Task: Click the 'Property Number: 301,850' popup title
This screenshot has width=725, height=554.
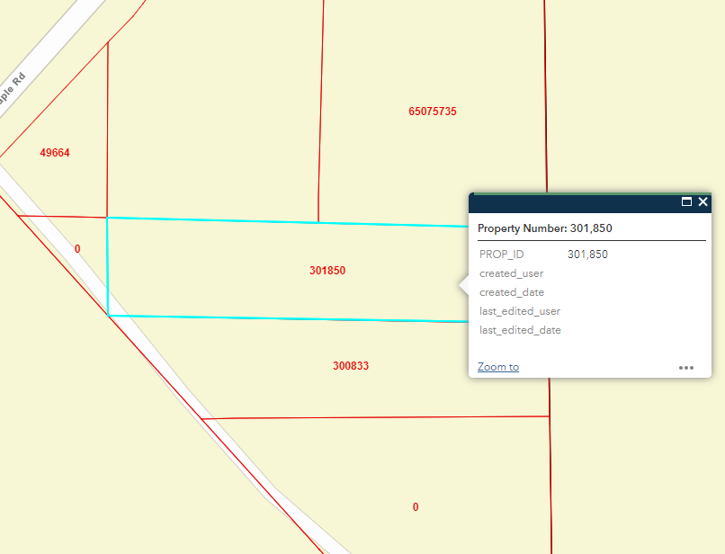Action: pyautogui.click(x=545, y=228)
